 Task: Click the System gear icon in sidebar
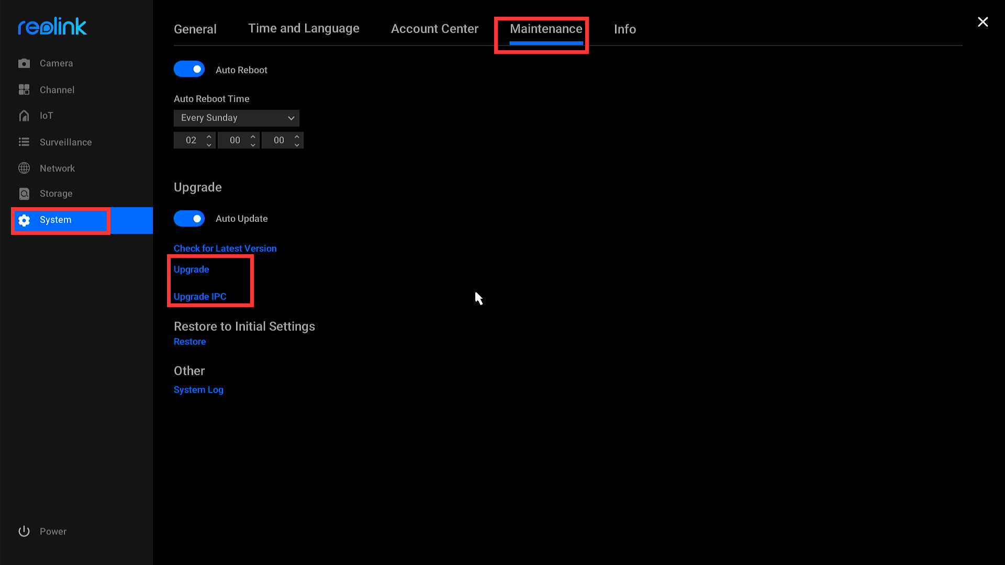25,220
